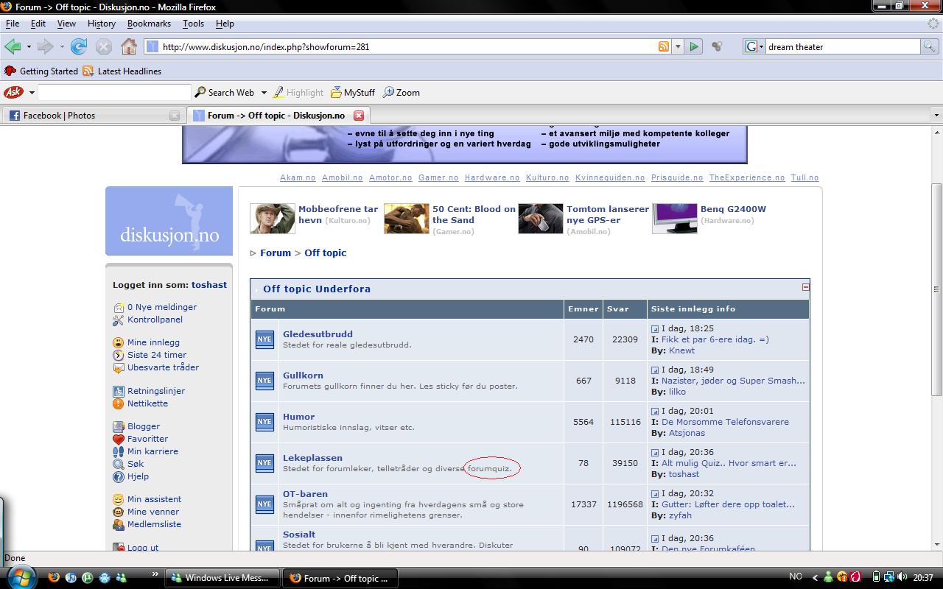Open the Tools menu
Image resolution: width=943 pixels, height=589 pixels.
[x=193, y=24]
